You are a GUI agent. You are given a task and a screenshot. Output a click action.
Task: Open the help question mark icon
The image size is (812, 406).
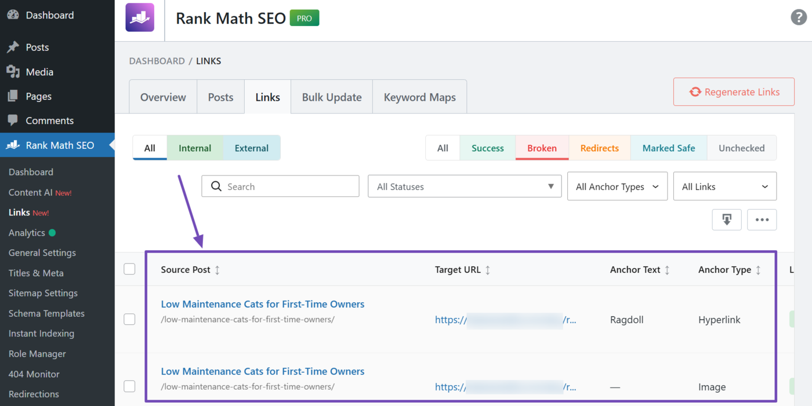[x=799, y=17]
